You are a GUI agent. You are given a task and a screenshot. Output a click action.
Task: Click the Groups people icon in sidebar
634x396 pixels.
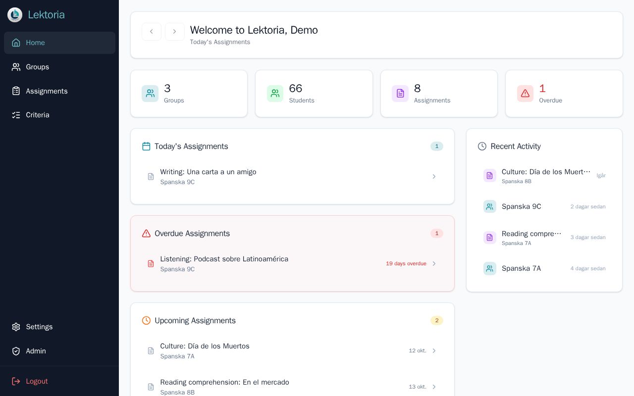pyautogui.click(x=16, y=67)
